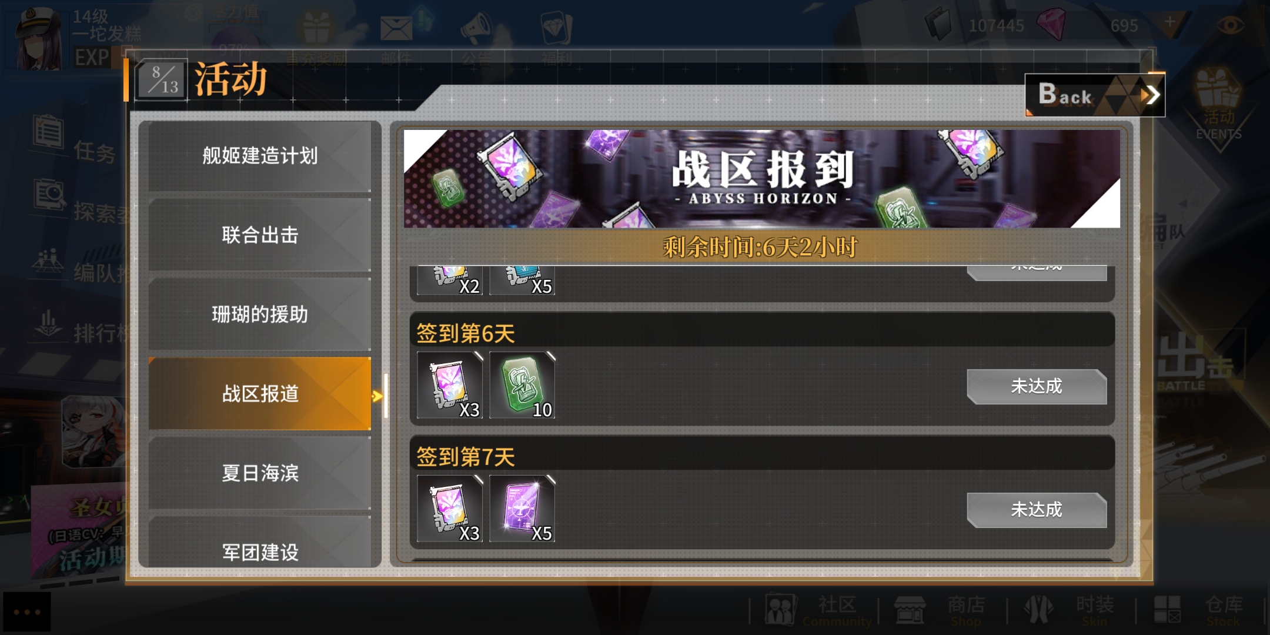Click the plus icon beside gem count
The image size is (1270, 635).
1169,23
